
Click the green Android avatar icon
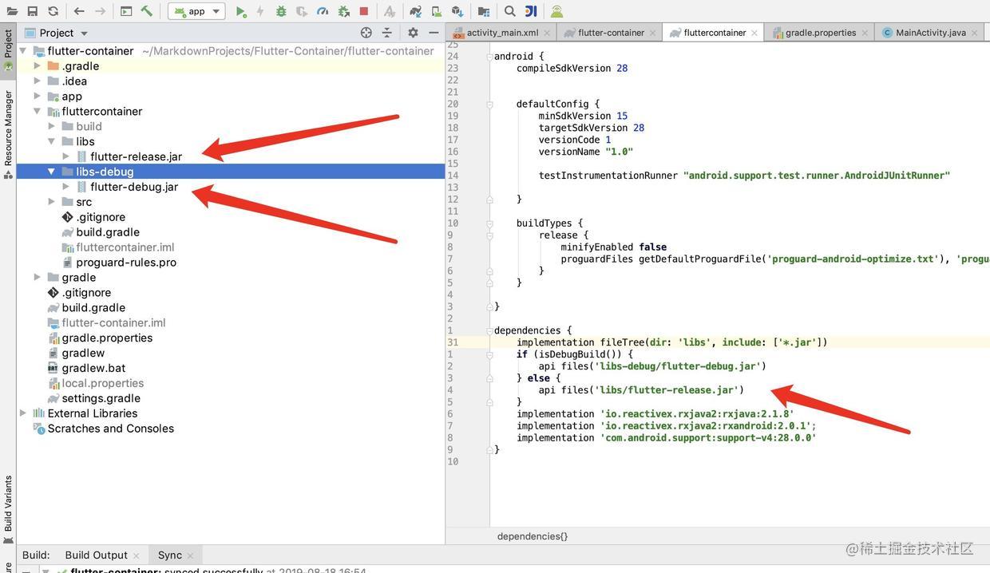point(557,11)
